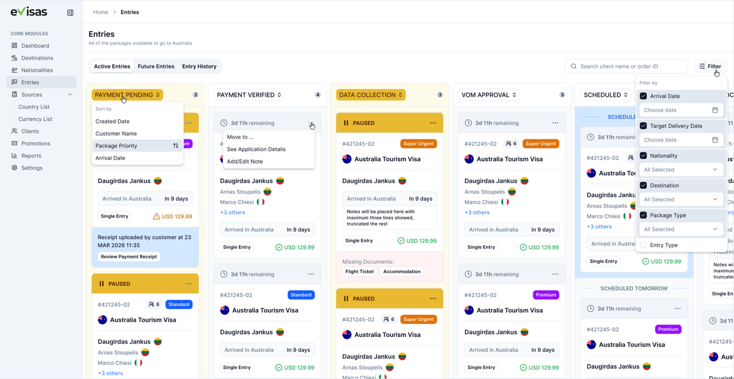
Task: Open three-dot menu on Scheduled Tomorrow card
Action: pos(678,309)
